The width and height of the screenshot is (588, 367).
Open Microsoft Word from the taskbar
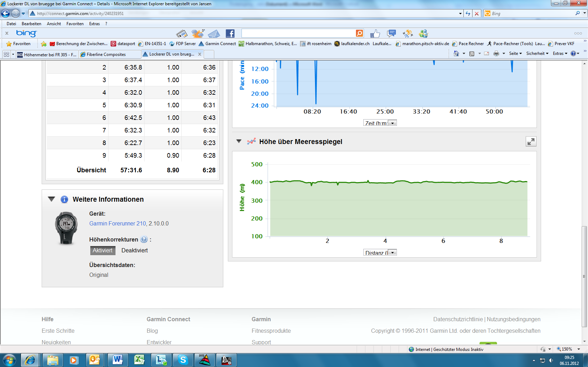click(118, 360)
